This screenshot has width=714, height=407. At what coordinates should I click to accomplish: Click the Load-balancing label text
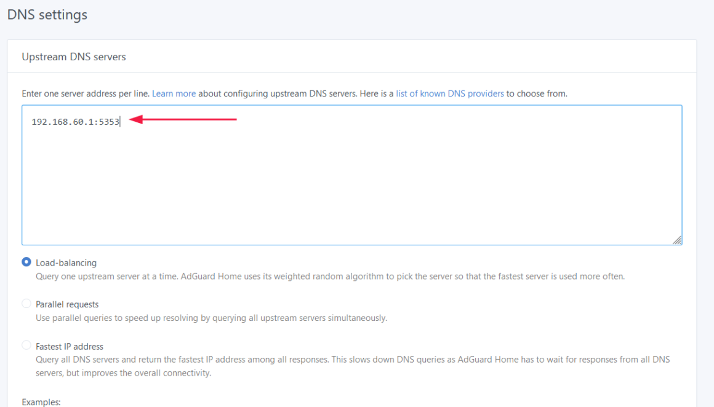[x=66, y=263]
